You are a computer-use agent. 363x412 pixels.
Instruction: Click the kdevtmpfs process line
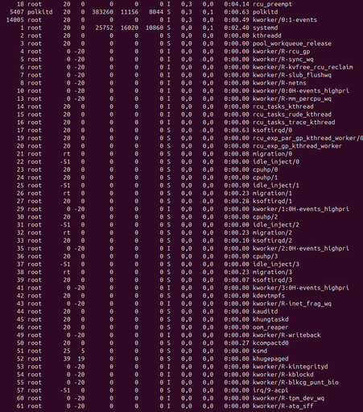point(181,296)
